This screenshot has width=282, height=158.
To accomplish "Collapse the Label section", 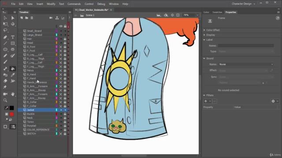I will 204,40.
